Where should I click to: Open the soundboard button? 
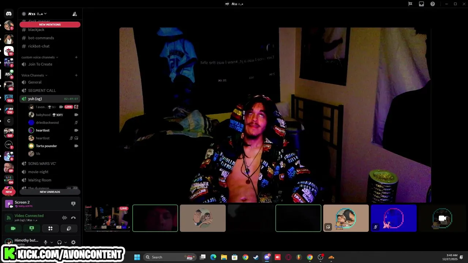[x=69, y=228]
